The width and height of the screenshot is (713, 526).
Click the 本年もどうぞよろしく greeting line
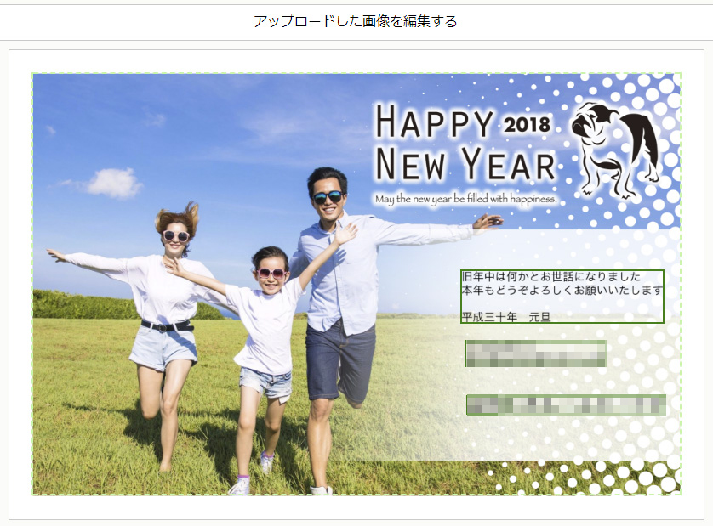[x=562, y=291]
